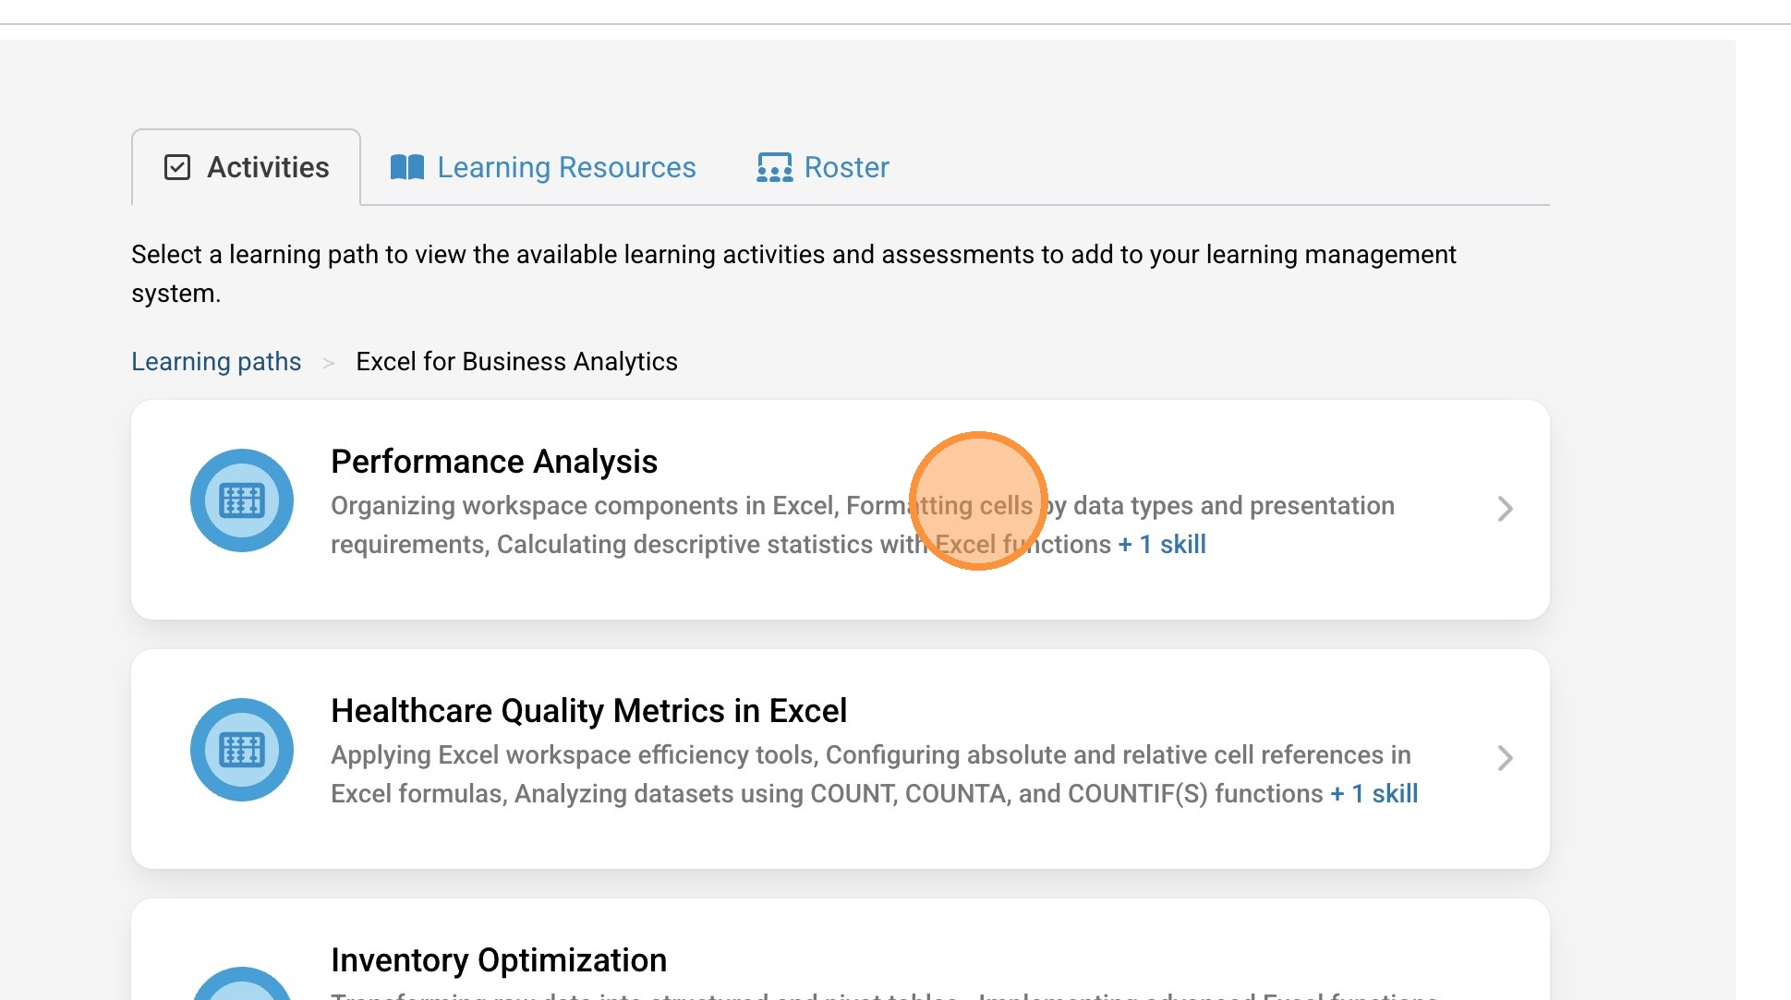
Task: Expand Healthcare Quality Metrics with its chevron
Action: tap(1505, 758)
